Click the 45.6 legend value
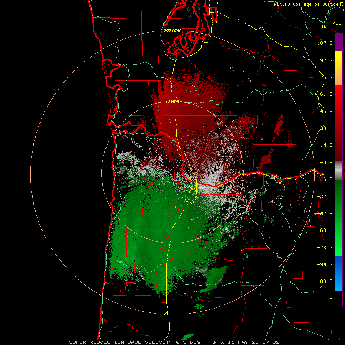Viewport: 345px width, 345px height. [326, 111]
